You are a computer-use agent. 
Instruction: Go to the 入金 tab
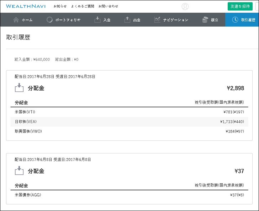click(102, 20)
